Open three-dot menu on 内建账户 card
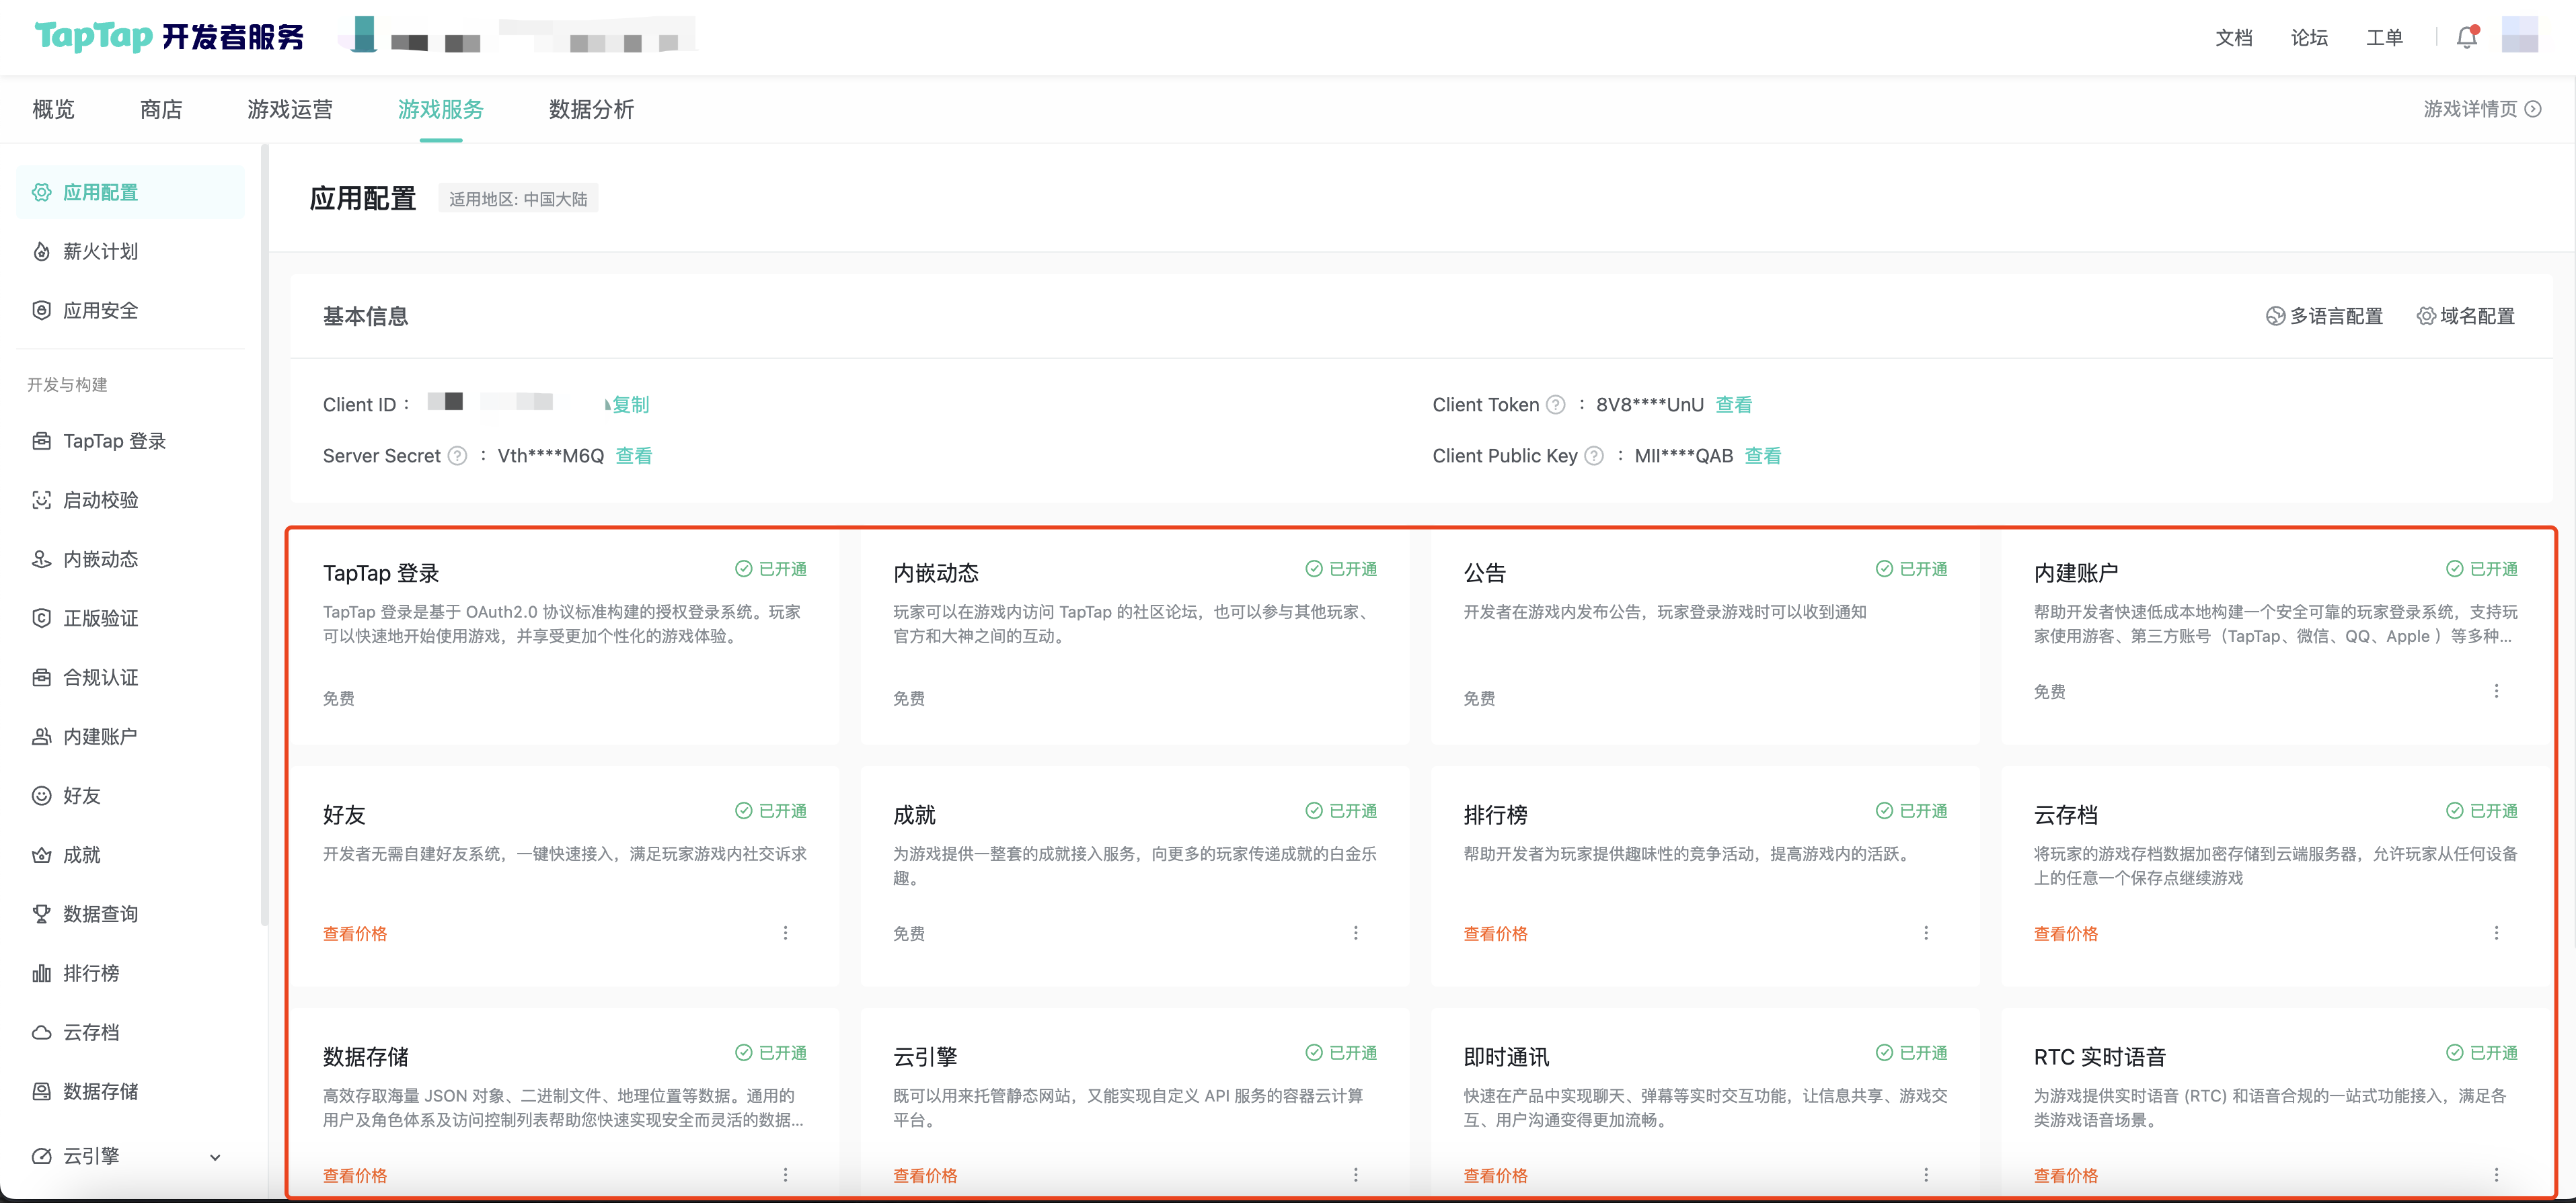The height and width of the screenshot is (1203, 2576). 2496,690
